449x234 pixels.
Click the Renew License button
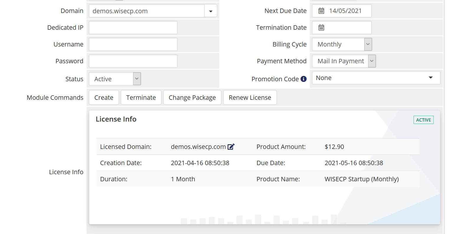click(250, 97)
